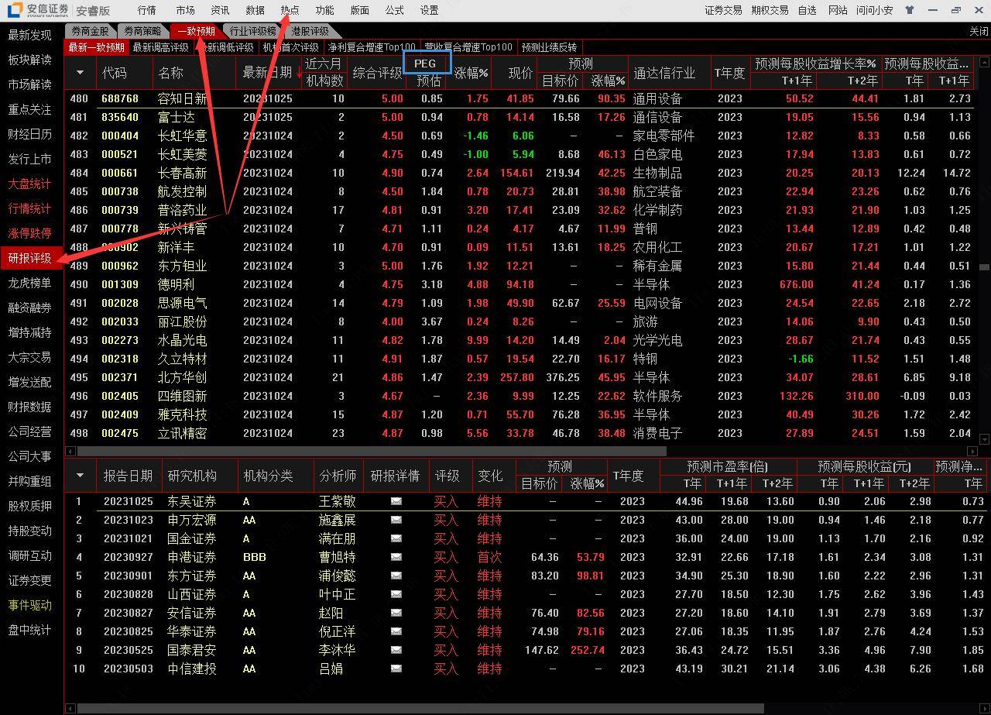Open 申港证券 report mail icon
The image size is (991, 715).
(396, 557)
